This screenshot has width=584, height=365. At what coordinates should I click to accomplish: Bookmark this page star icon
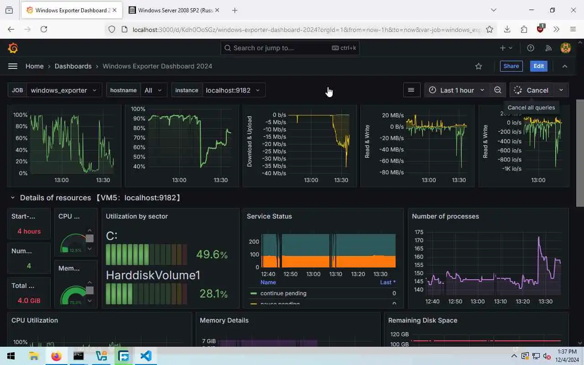(490, 29)
